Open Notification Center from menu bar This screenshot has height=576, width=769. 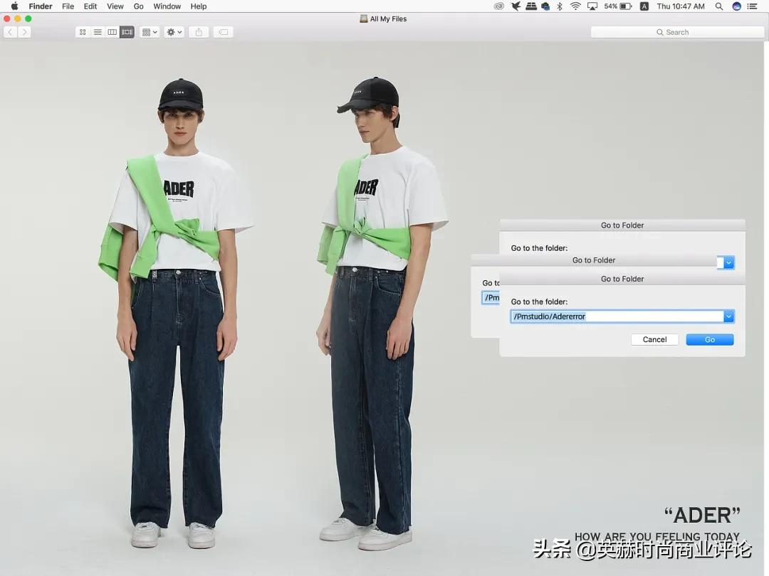pyautogui.click(x=753, y=6)
